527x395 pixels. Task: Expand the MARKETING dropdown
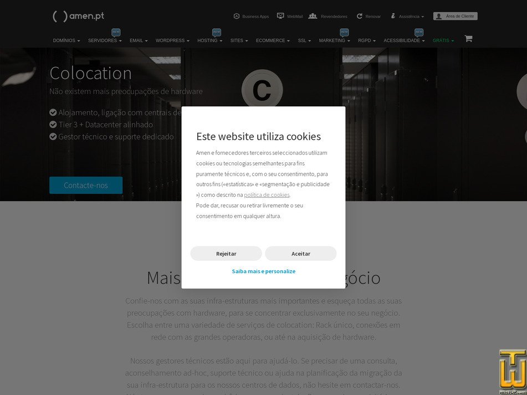coord(333,40)
